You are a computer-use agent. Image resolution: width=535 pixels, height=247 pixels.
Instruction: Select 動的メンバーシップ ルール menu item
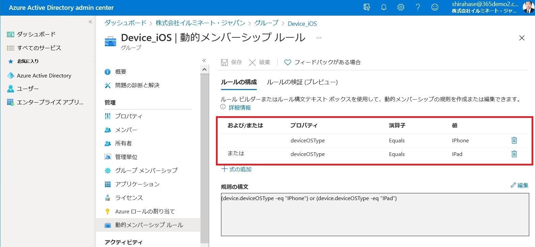click(x=148, y=225)
